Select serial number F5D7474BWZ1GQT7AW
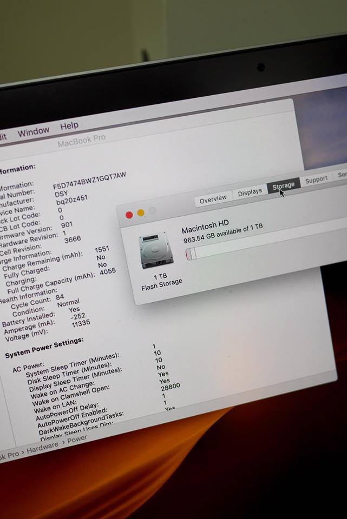 tap(89, 181)
